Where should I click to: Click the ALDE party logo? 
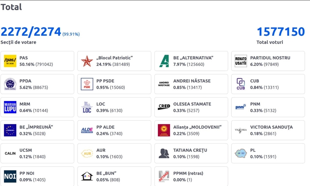point(87,130)
